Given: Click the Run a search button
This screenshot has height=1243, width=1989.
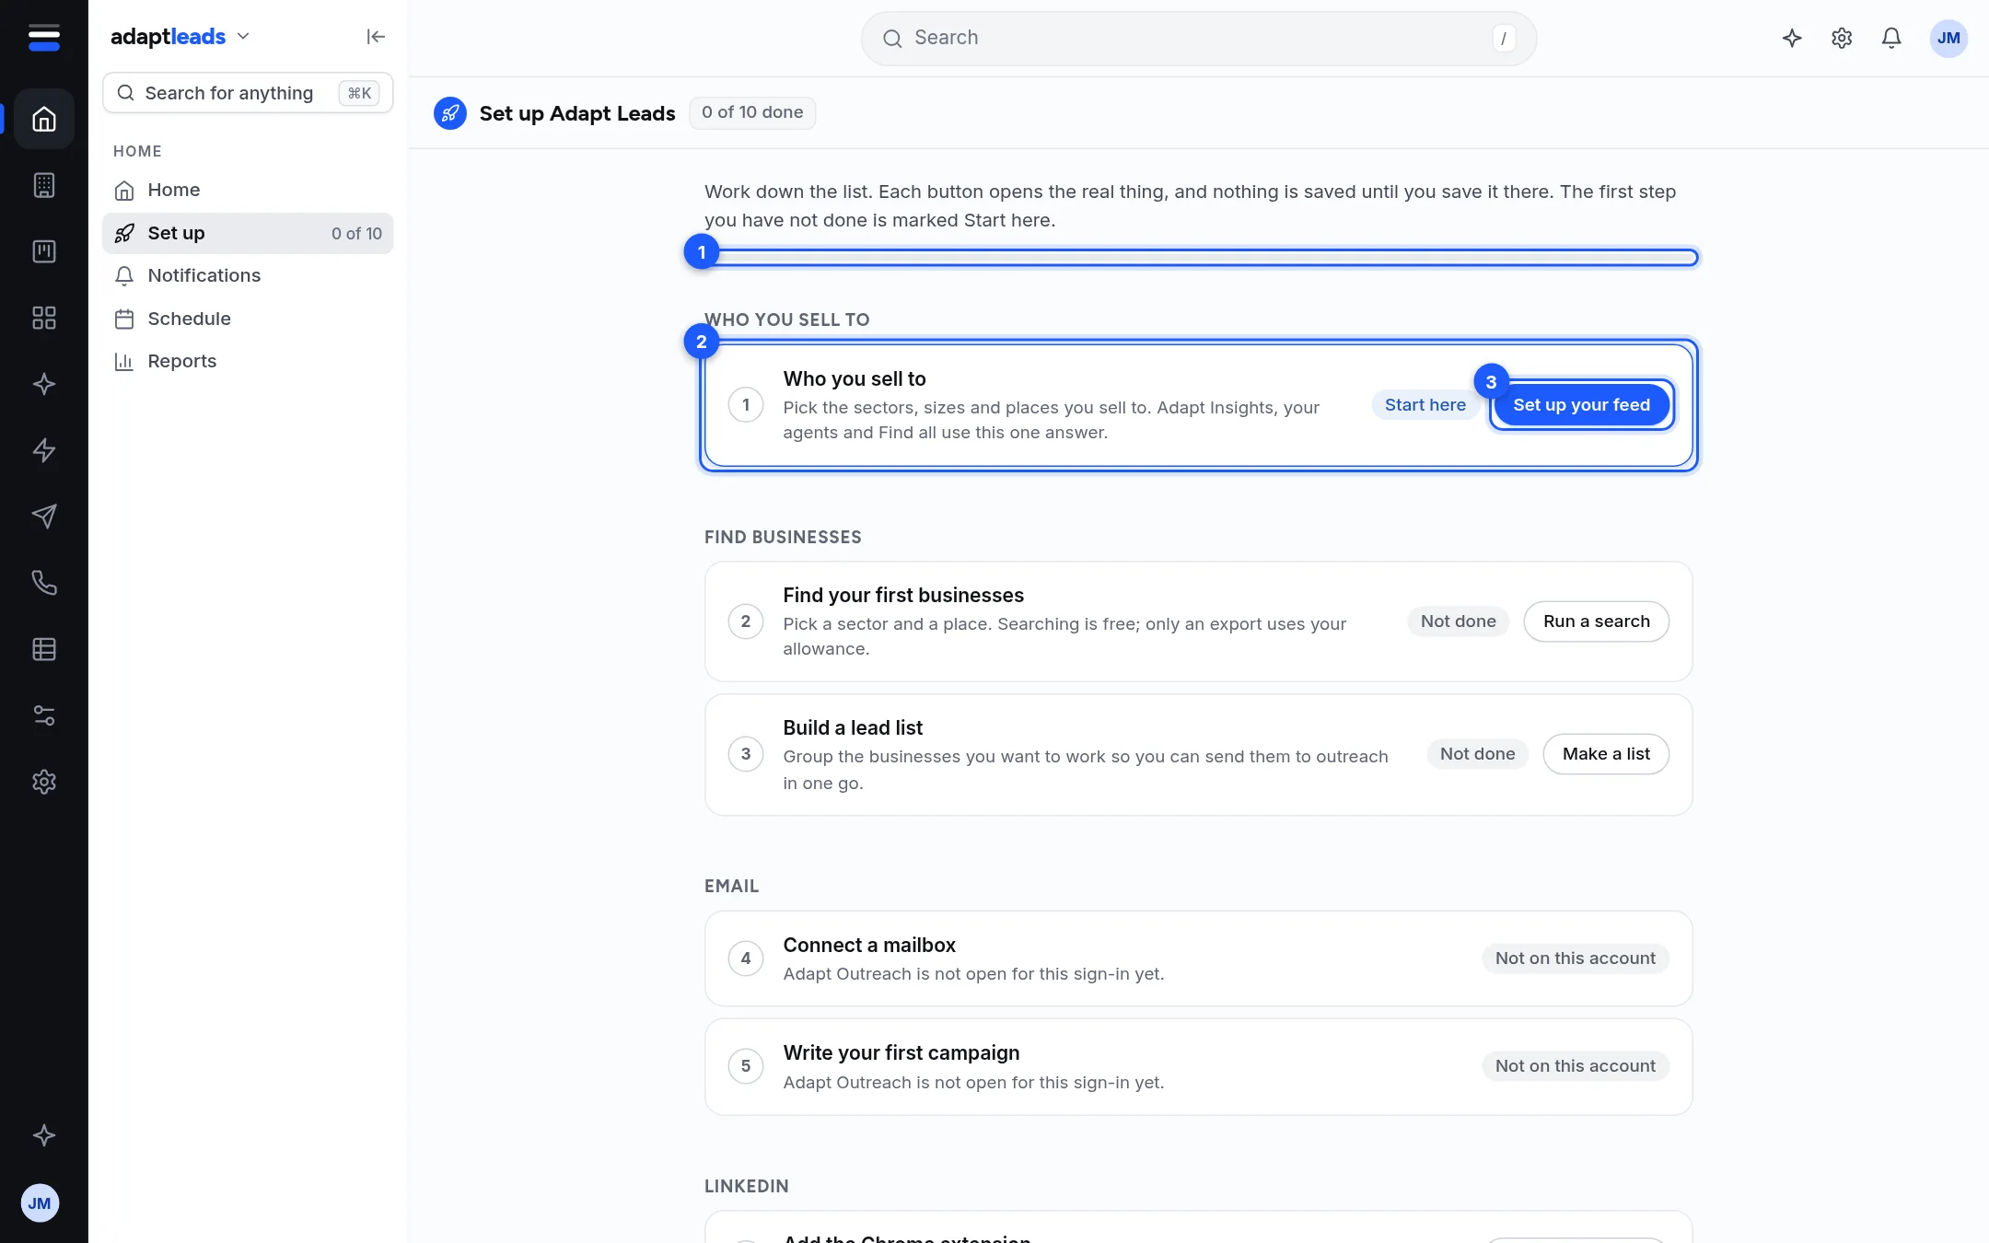Looking at the screenshot, I should [x=1596, y=621].
